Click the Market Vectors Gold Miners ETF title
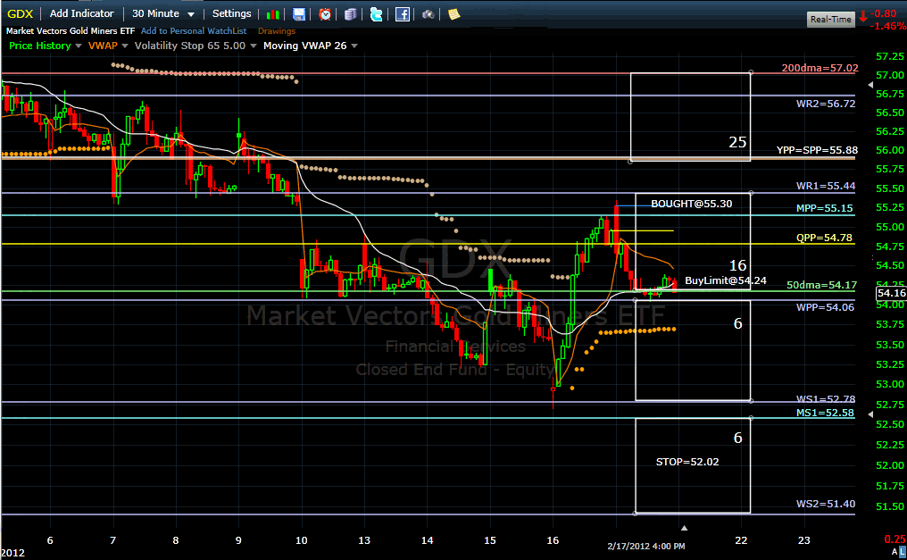 71,31
